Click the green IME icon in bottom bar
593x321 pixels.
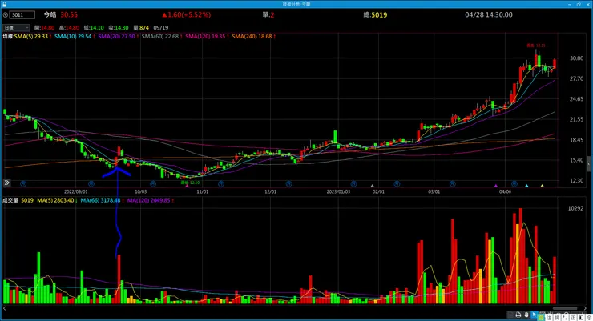(x=542, y=318)
